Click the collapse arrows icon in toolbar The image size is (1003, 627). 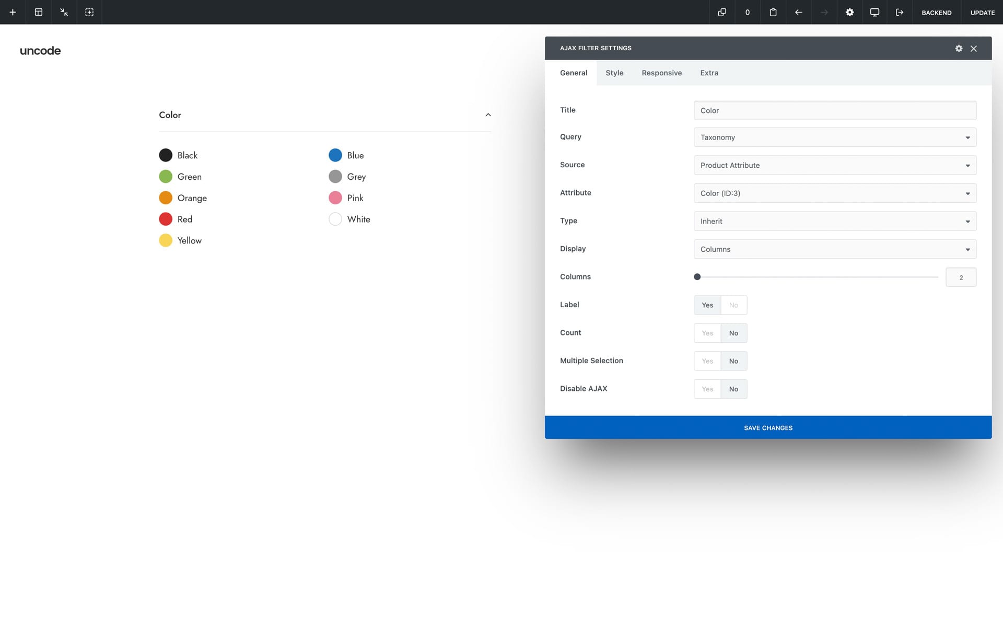tap(64, 12)
